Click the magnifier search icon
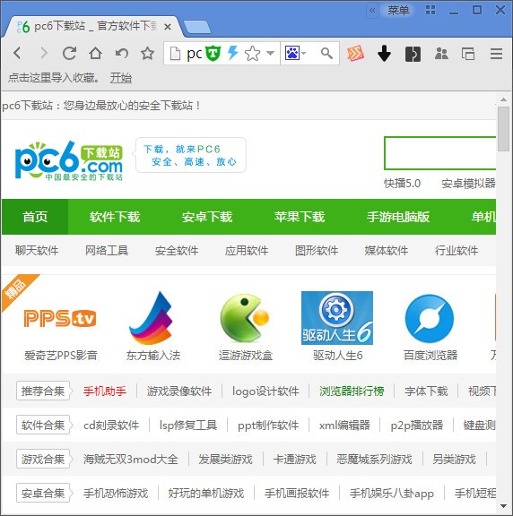The width and height of the screenshot is (513, 516). tap(326, 53)
